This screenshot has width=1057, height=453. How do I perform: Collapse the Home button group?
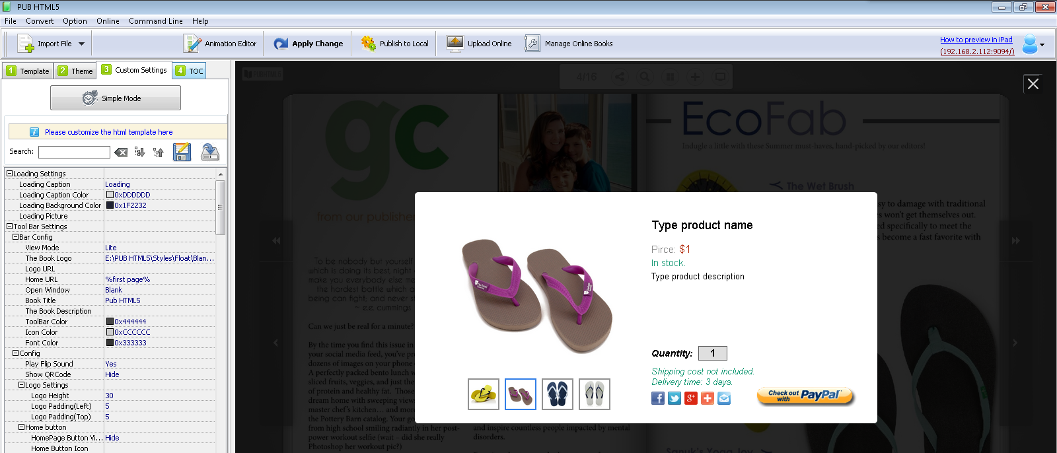point(21,427)
